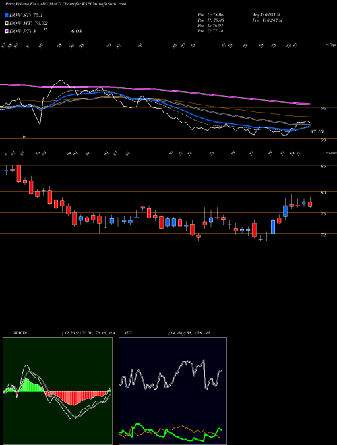Click the 'Pre V: 0.247 M' volume text
Screen dimensions: 337x445
click(267, 20)
